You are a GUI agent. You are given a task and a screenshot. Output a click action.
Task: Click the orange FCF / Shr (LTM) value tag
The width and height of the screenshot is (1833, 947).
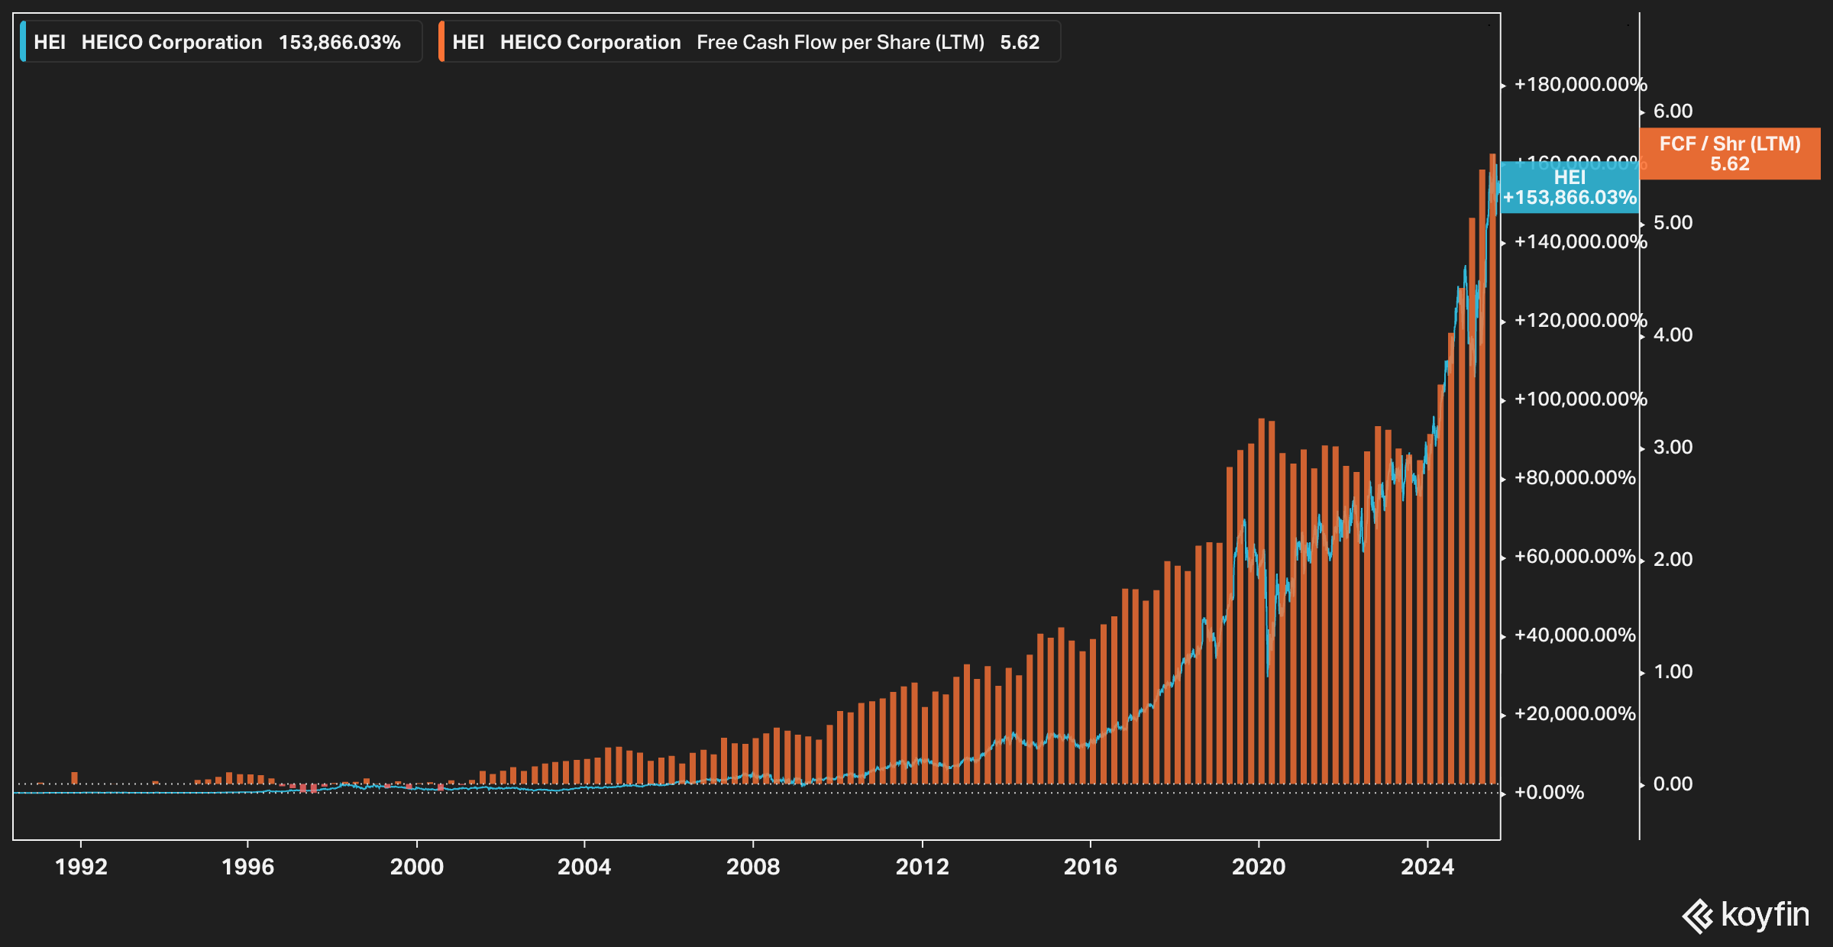[x=1729, y=154]
